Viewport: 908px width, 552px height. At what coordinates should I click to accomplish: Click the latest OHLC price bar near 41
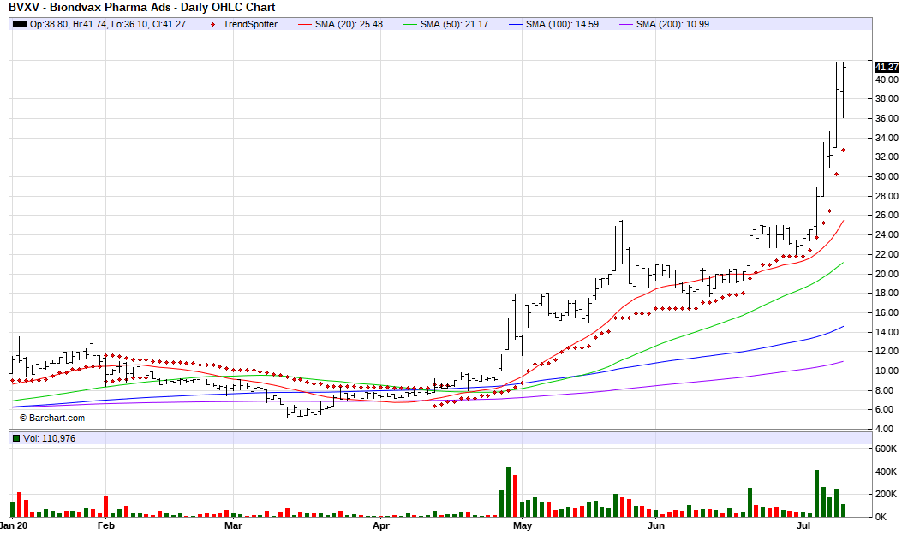tap(843, 90)
